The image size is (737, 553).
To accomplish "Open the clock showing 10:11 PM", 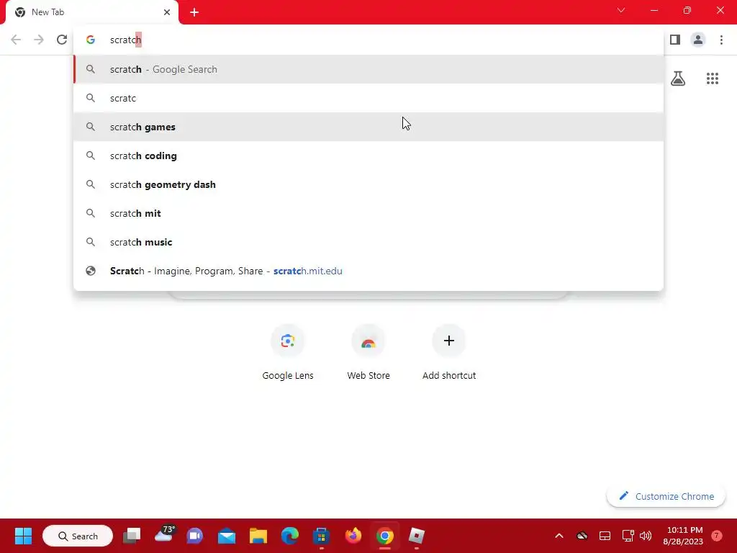I will (x=683, y=536).
